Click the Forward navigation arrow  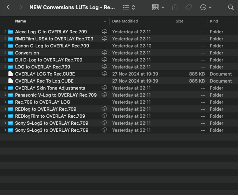click(21, 7)
